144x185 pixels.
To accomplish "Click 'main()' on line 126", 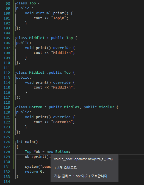I will pyautogui.click(x=31, y=142).
